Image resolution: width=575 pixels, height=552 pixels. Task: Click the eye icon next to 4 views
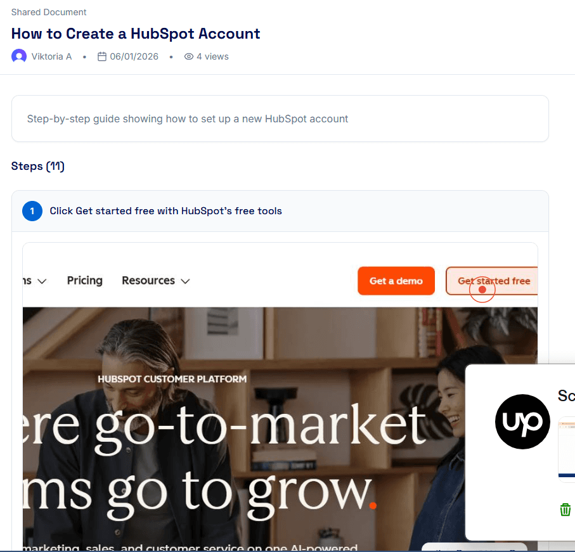[188, 56]
